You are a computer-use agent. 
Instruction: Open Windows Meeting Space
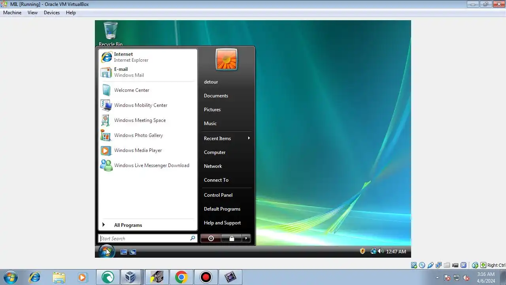tap(147, 120)
